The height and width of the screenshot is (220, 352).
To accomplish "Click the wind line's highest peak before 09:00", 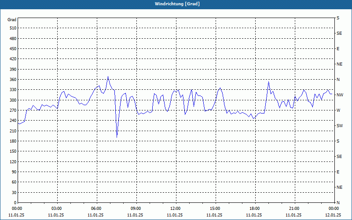I will [108, 77].
